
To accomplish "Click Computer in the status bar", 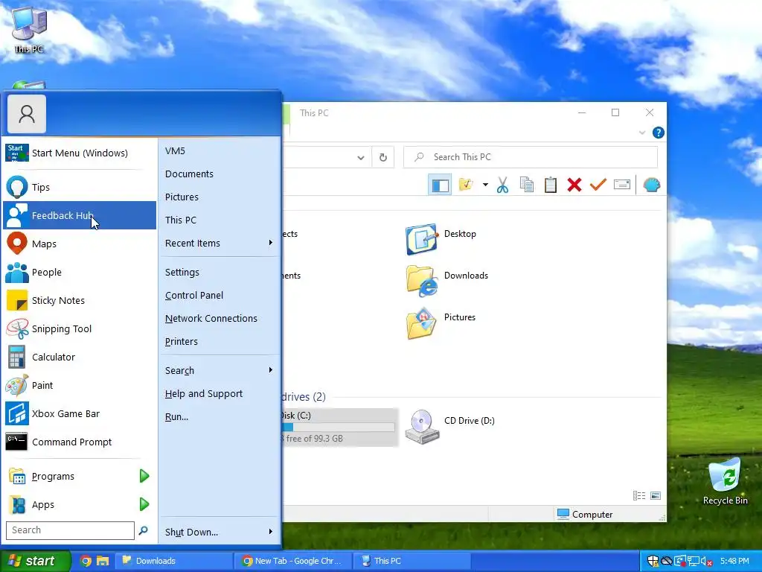I will (585, 514).
